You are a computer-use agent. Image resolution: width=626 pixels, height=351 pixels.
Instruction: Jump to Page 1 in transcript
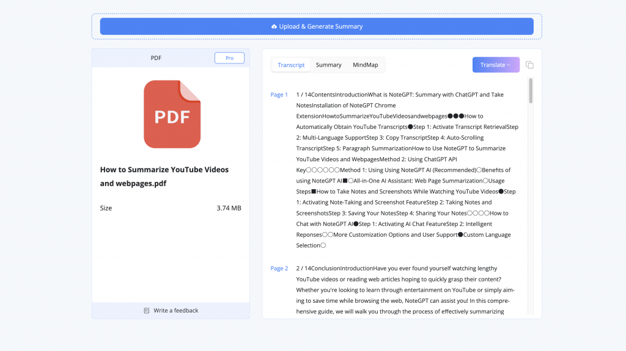click(x=279, y=95)
